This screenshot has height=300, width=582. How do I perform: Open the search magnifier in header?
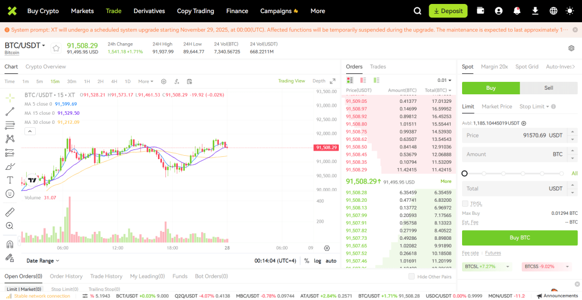click(x=418, y=11)
